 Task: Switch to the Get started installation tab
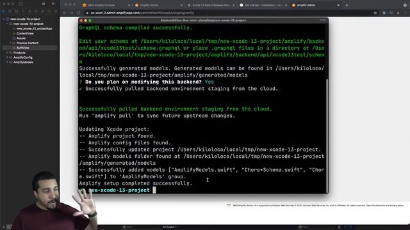[263, 5]
